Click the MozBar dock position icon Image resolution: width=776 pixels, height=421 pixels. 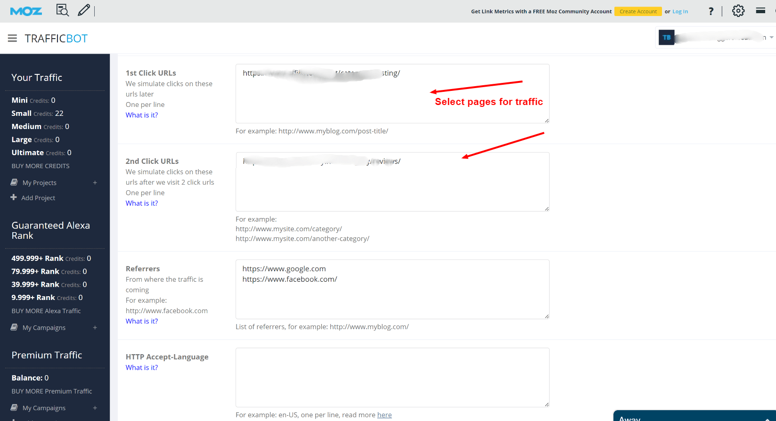pos(760,10)
